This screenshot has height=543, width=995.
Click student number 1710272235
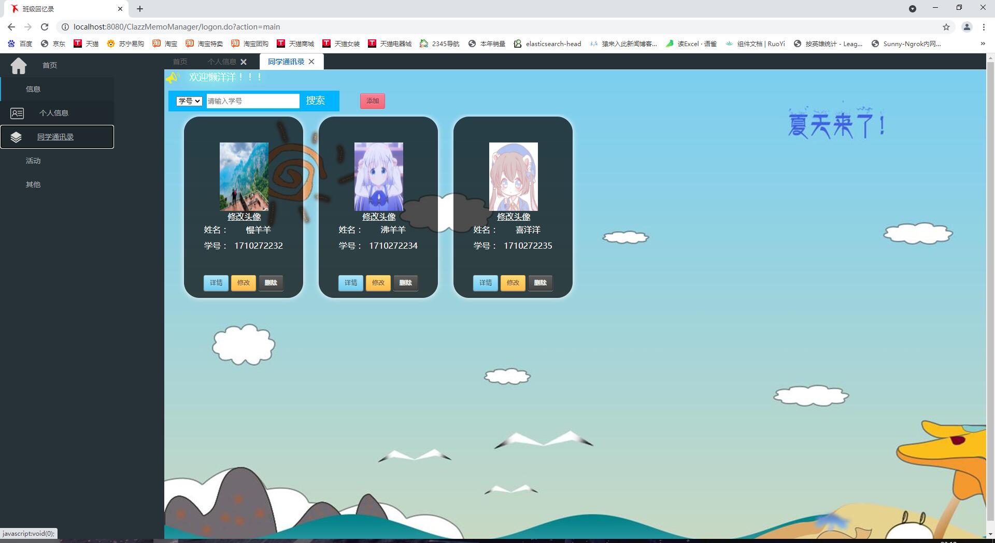(x=528, y=246)
